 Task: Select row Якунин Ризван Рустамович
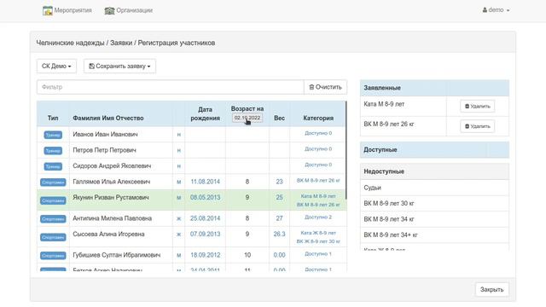(x=192, y=200)
